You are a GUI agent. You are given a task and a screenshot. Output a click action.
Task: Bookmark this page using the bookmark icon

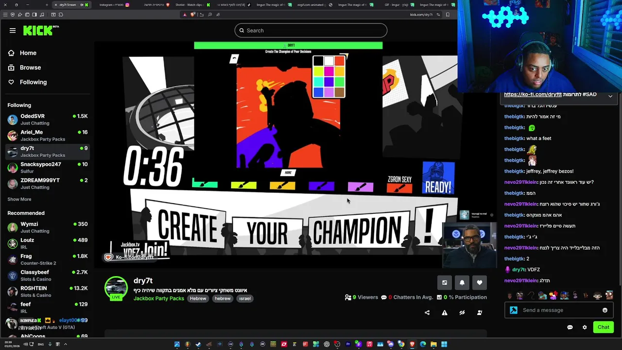(448, 15)
